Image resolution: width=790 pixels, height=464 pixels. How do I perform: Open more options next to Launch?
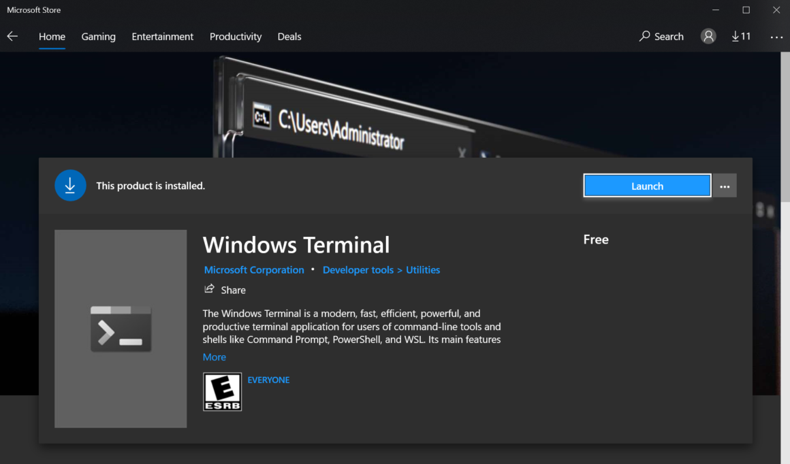tap(724, 185)
